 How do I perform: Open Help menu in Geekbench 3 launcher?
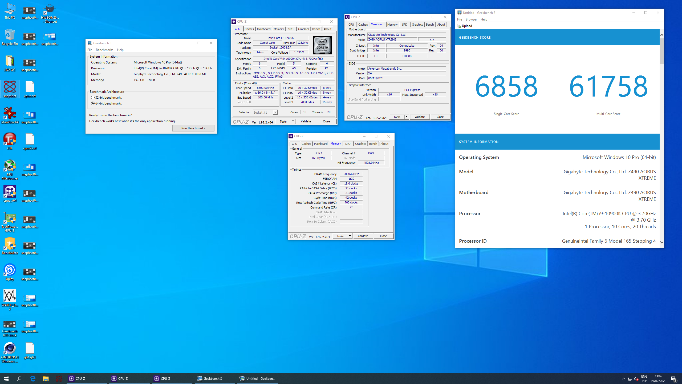[x=120, y=50]
